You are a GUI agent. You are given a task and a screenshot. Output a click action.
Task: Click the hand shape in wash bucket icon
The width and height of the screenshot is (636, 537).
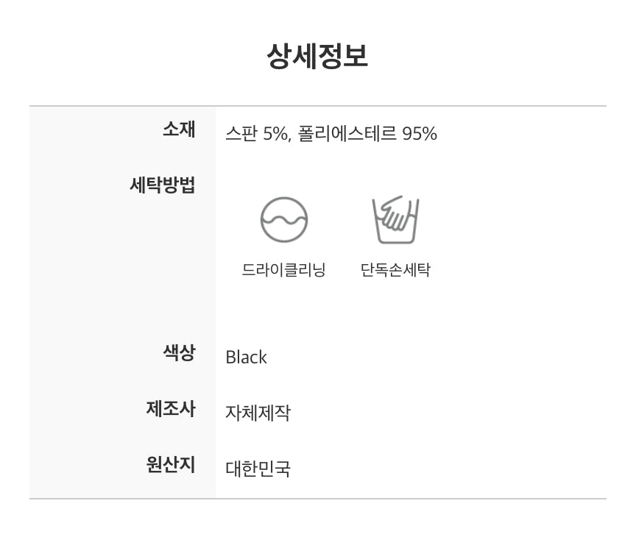click(397, 214)
